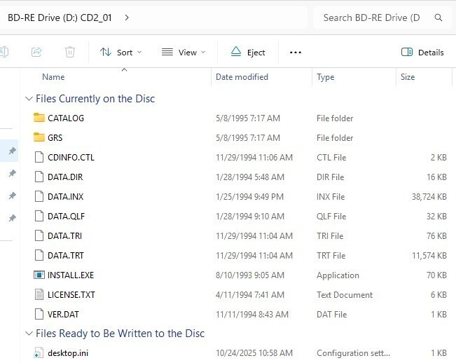The image size is (456, 363).
Task: Click the Delete trash can icon
Action: (70, 52)
